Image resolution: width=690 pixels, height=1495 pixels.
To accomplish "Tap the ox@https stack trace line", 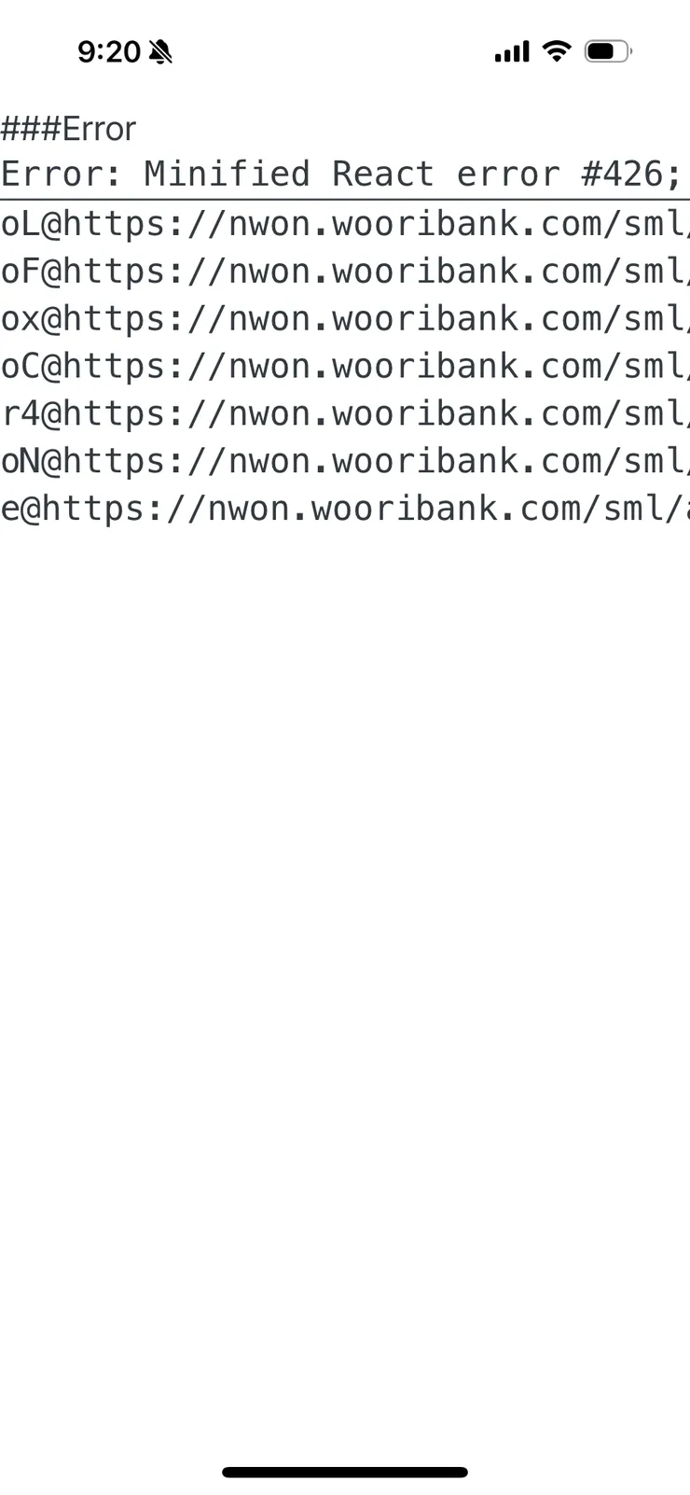I will [x=345, y=319].
